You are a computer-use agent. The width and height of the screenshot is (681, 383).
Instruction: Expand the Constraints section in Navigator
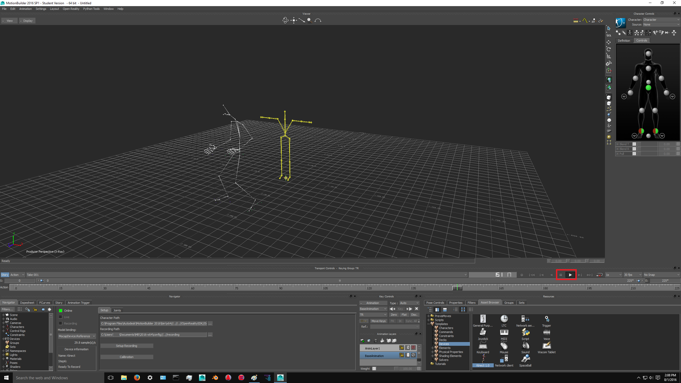pyautogui.click(x=3, y=335)
